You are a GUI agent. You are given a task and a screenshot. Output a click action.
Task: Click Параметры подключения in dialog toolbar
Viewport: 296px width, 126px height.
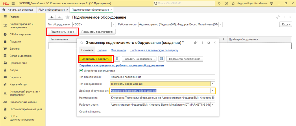[185, 59]
